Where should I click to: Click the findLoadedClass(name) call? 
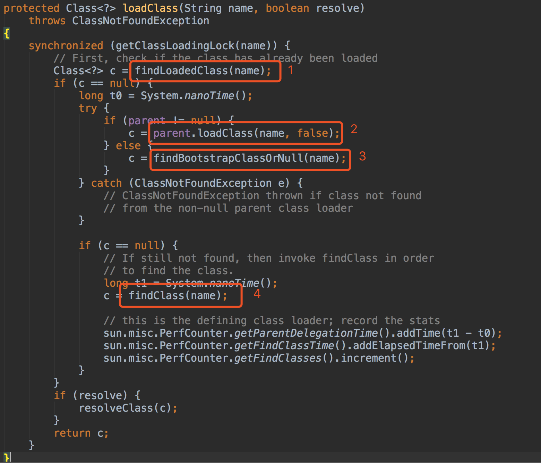click(200, 70)
